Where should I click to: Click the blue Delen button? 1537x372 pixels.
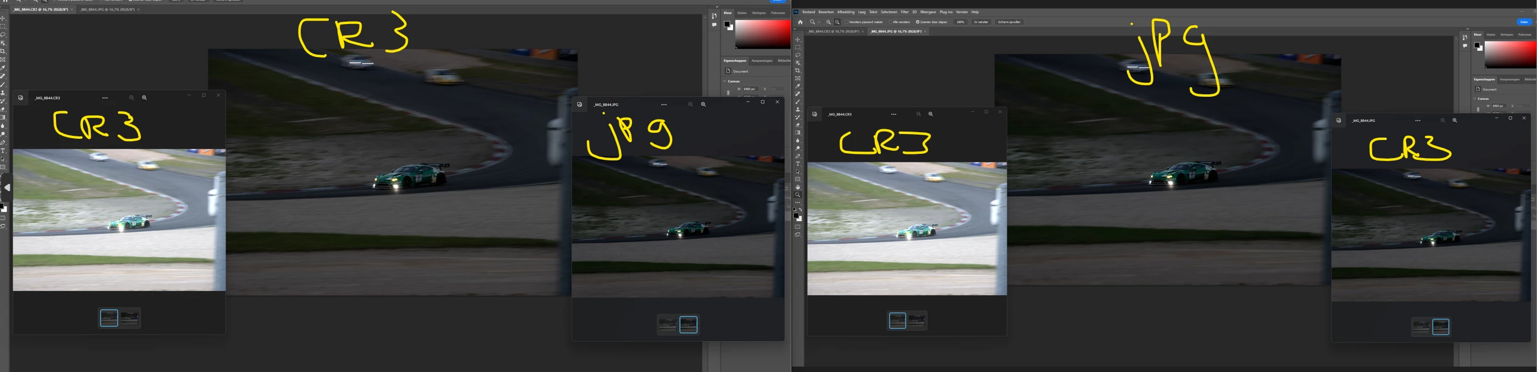1524,22
